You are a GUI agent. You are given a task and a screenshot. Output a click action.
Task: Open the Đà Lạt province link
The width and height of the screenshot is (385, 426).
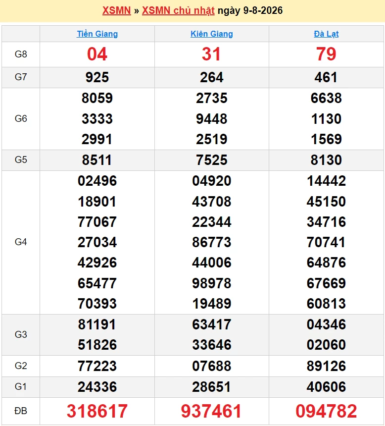326,34
